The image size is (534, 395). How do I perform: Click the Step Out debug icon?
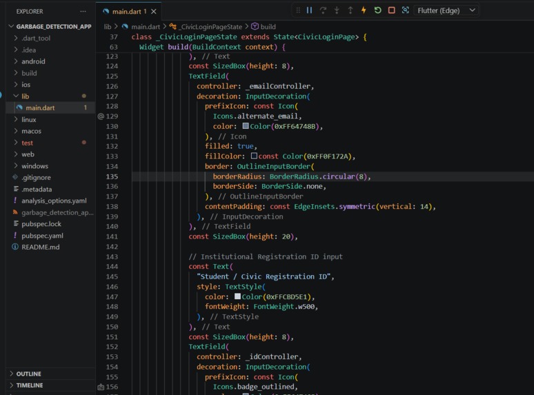point(350,10)
